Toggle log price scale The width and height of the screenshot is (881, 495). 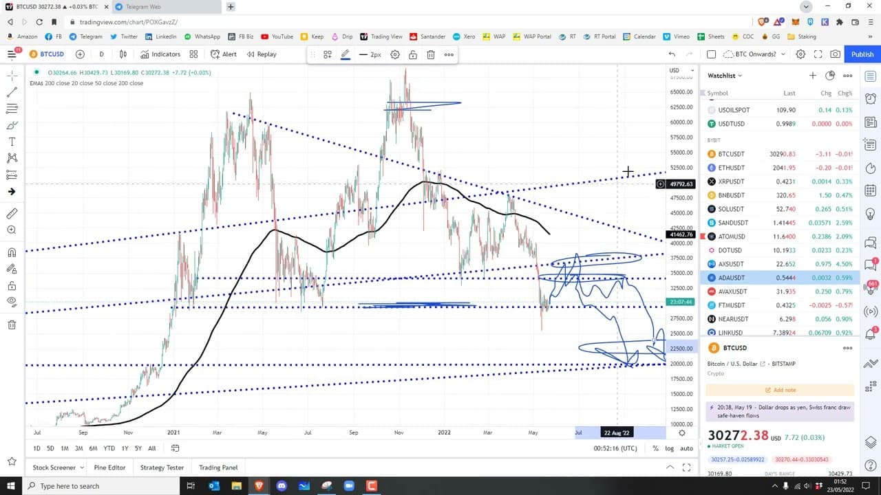click(x=669, y=448)
